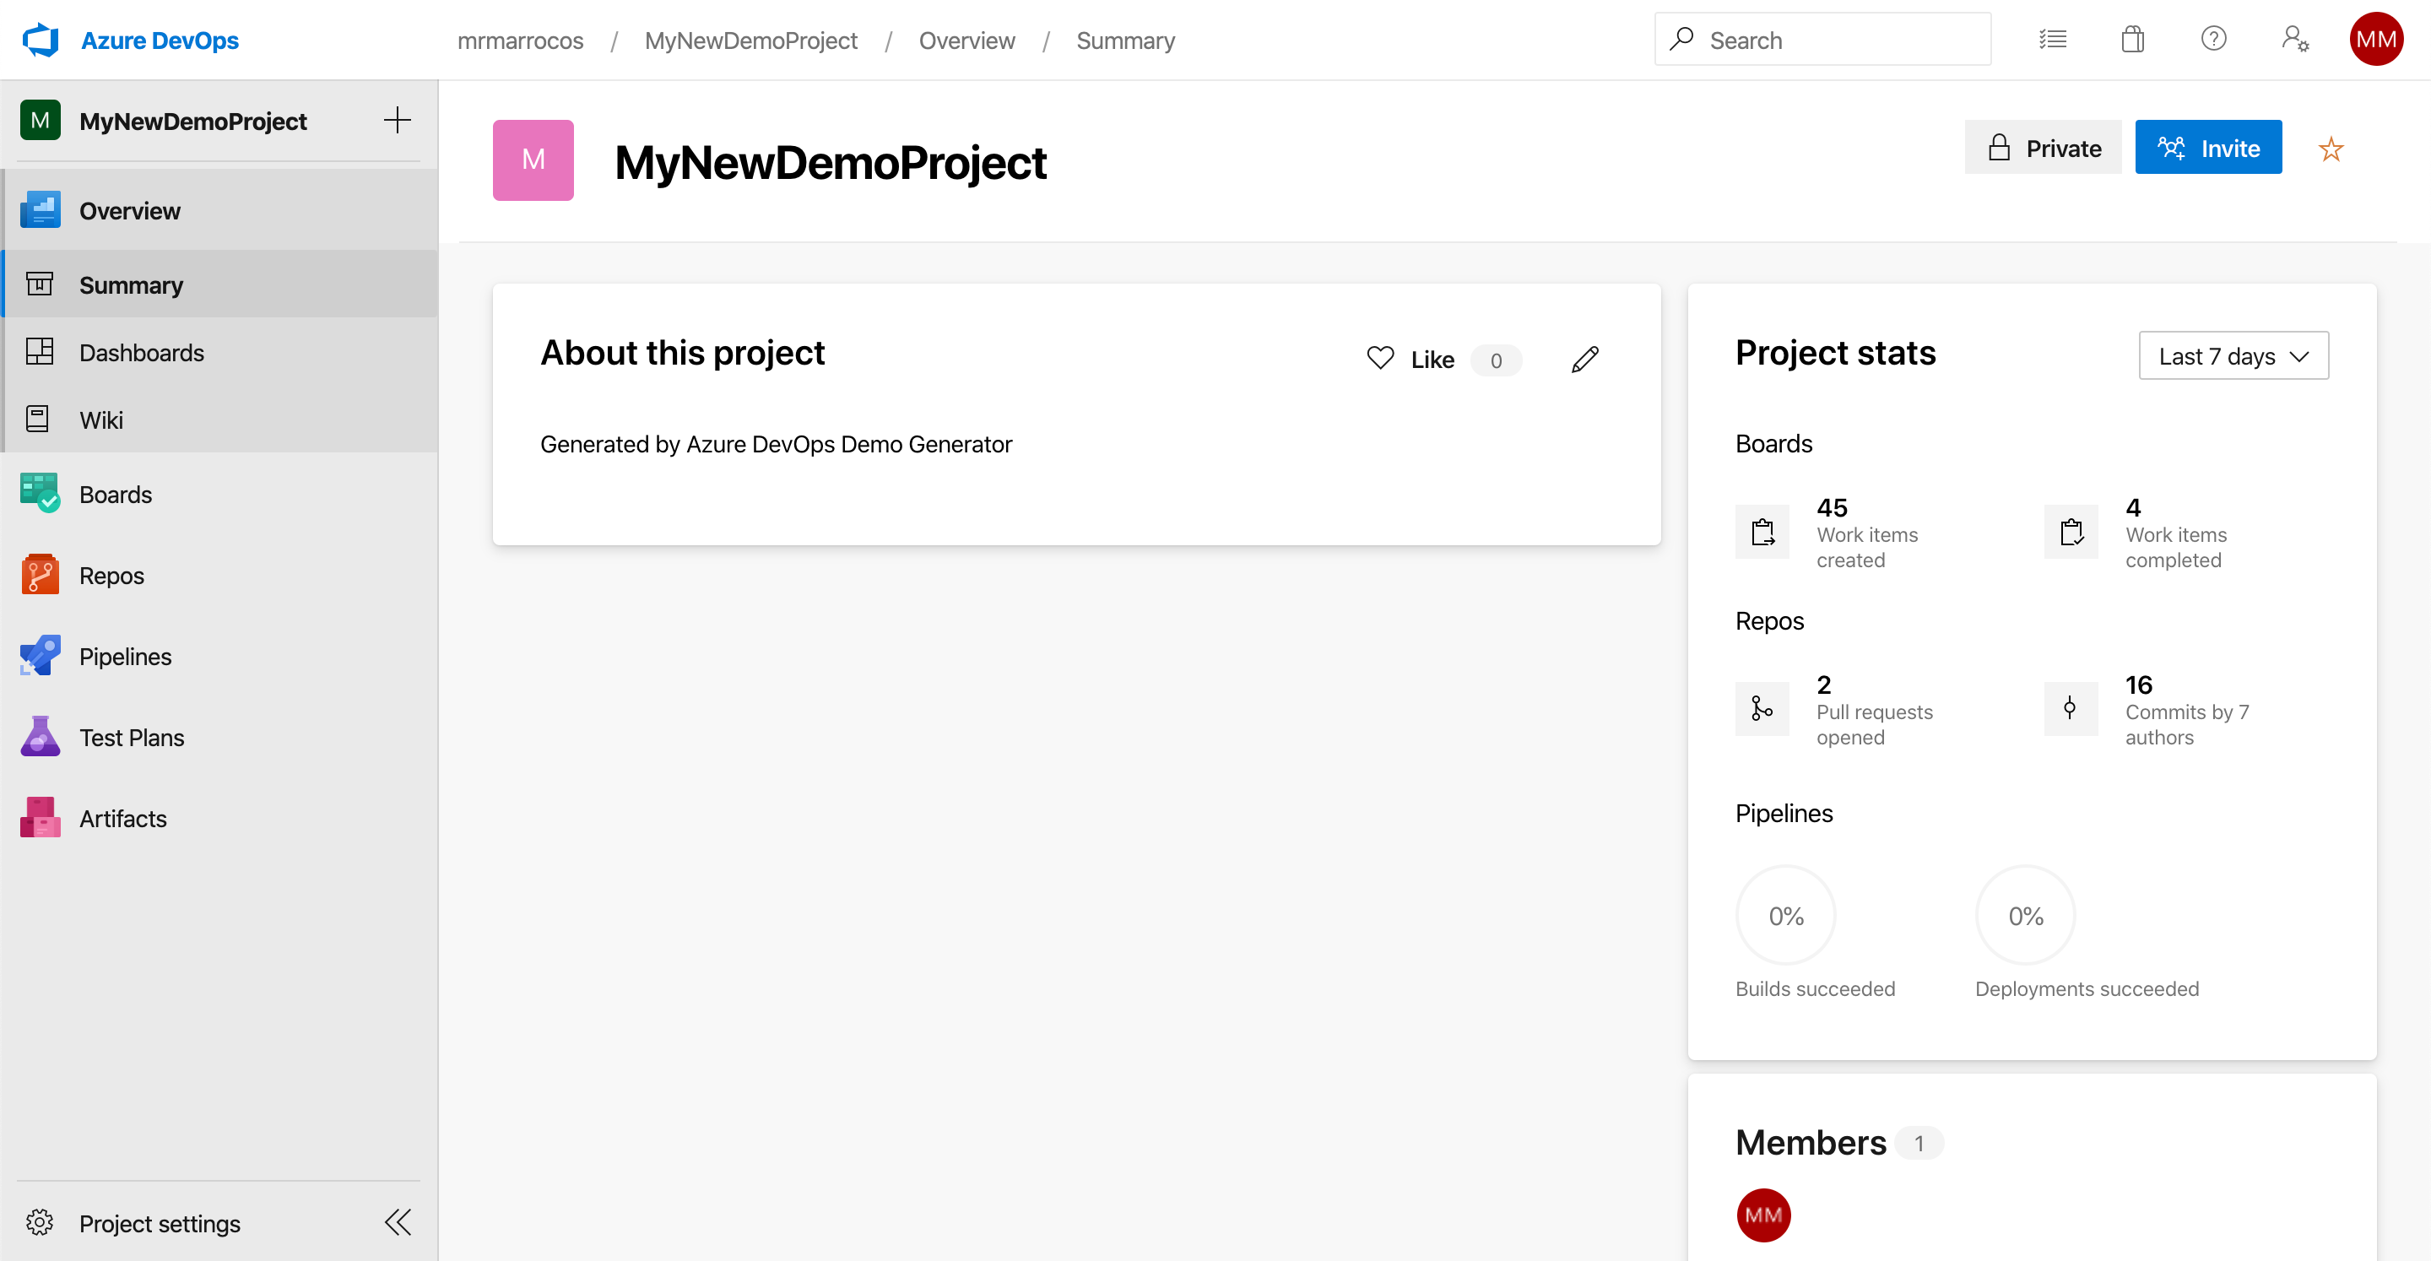Screen dimensions: 2431x1261
Task: Toggle favorite star for the project
Action: tap(2330, 149)
